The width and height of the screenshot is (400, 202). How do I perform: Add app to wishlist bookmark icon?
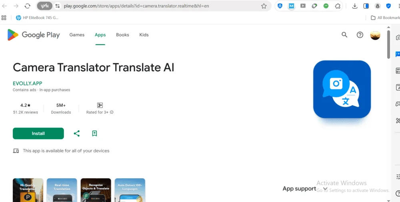point(94,133)
